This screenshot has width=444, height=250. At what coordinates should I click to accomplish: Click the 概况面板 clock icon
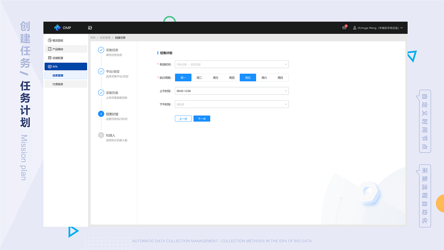coord(50,40)
